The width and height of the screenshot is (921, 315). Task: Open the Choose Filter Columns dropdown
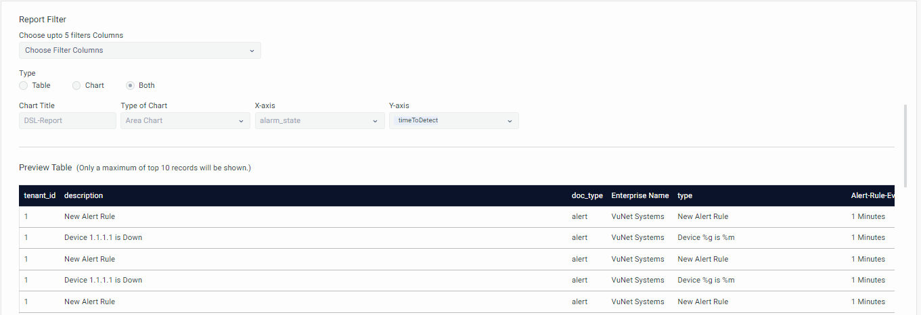139,51
